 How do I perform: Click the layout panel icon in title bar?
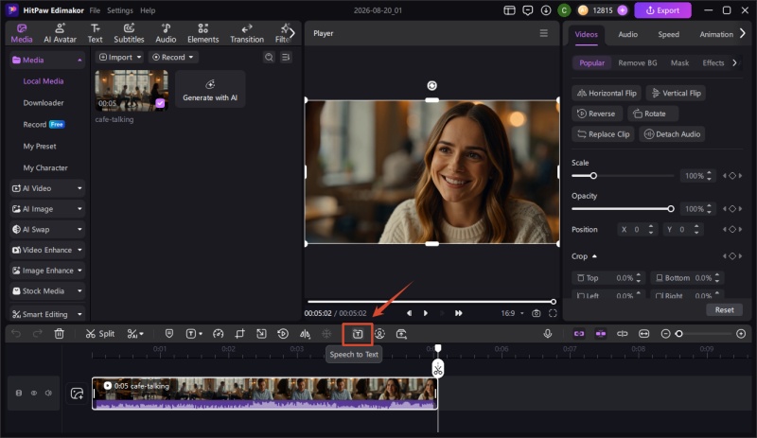509,10
